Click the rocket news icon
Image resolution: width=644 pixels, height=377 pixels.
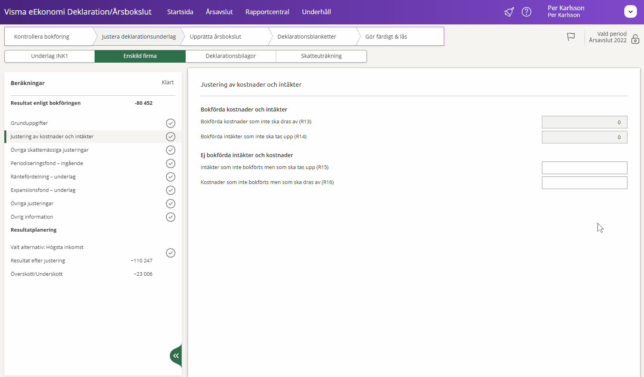pos(509,12)
